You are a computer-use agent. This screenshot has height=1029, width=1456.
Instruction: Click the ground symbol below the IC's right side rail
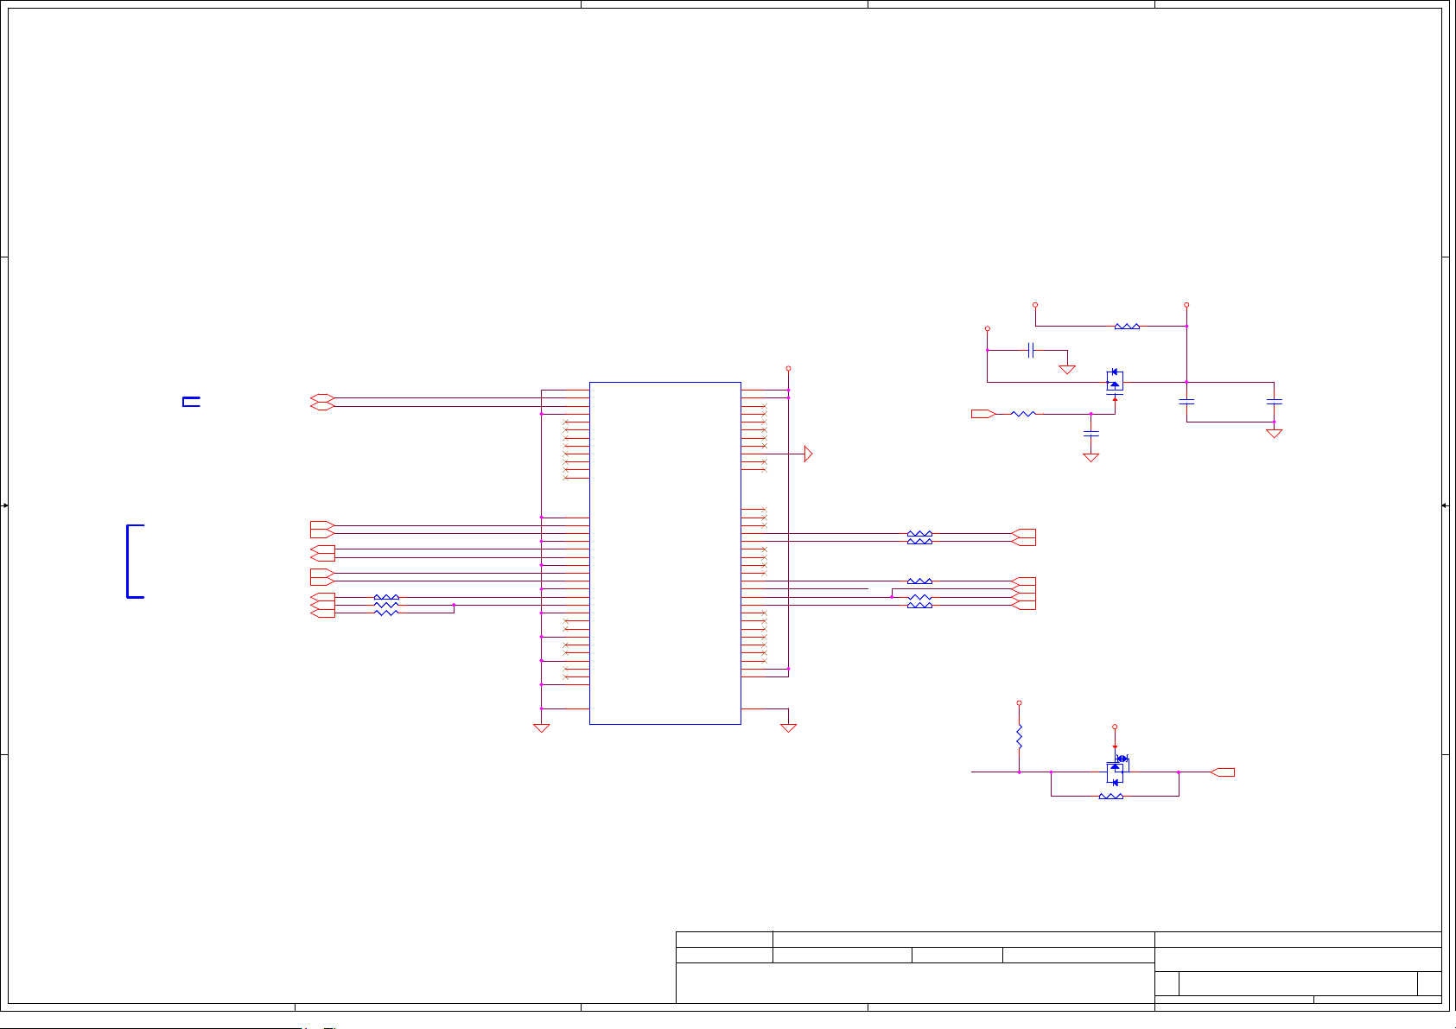coord(788,728)
